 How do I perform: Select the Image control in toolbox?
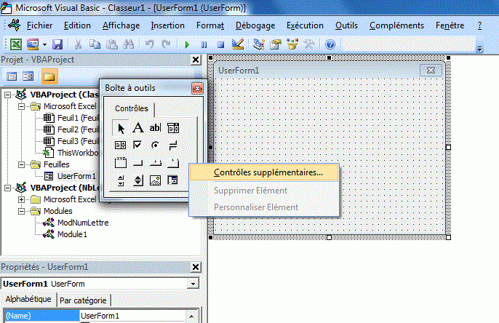click(x=155, y=180)
